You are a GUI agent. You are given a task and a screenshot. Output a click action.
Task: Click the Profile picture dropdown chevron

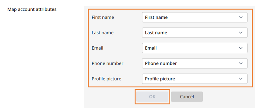[241, 79]
